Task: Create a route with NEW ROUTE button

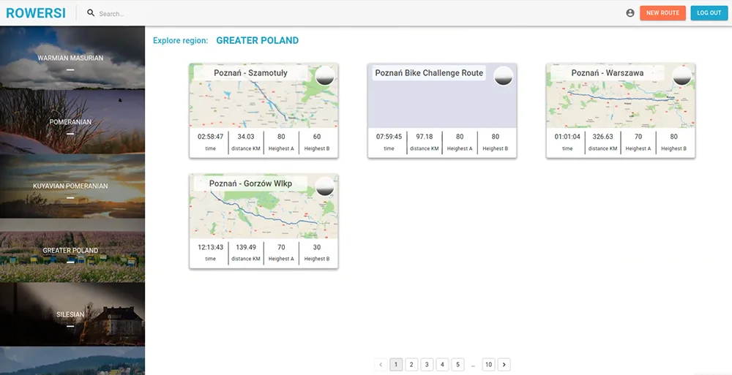Action: coord(662,13)
